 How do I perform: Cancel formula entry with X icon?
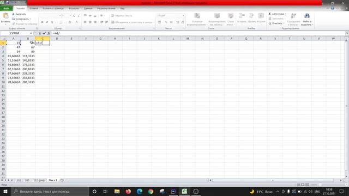click(40, 33)
